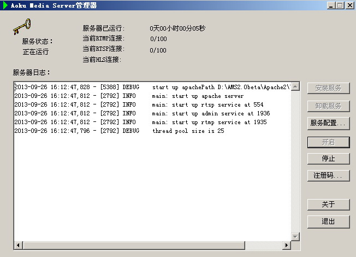Click horizontal scrollbar left arrow
The width and height of the screenshot is (356, 257).
pyautogui.click(x=18, y=246)
